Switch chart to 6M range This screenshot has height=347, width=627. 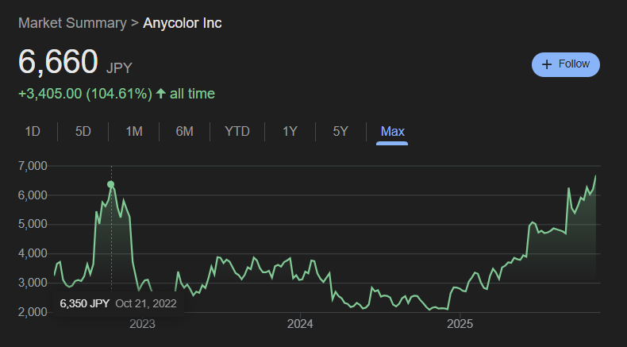coord(185,131)
